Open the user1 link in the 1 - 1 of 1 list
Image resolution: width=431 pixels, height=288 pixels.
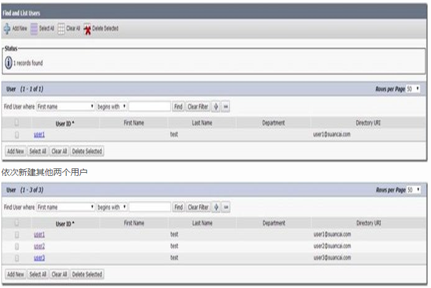(x=39, y=134)
